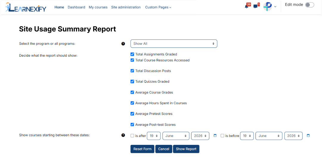Open help icon for course start dates
The width and height of the screenshot is (322, 168).
[123, 135]
